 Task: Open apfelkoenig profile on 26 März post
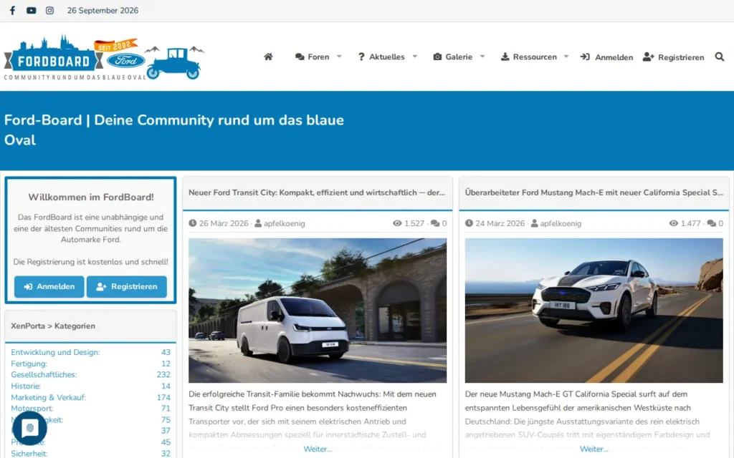click(x=284, y=223)
